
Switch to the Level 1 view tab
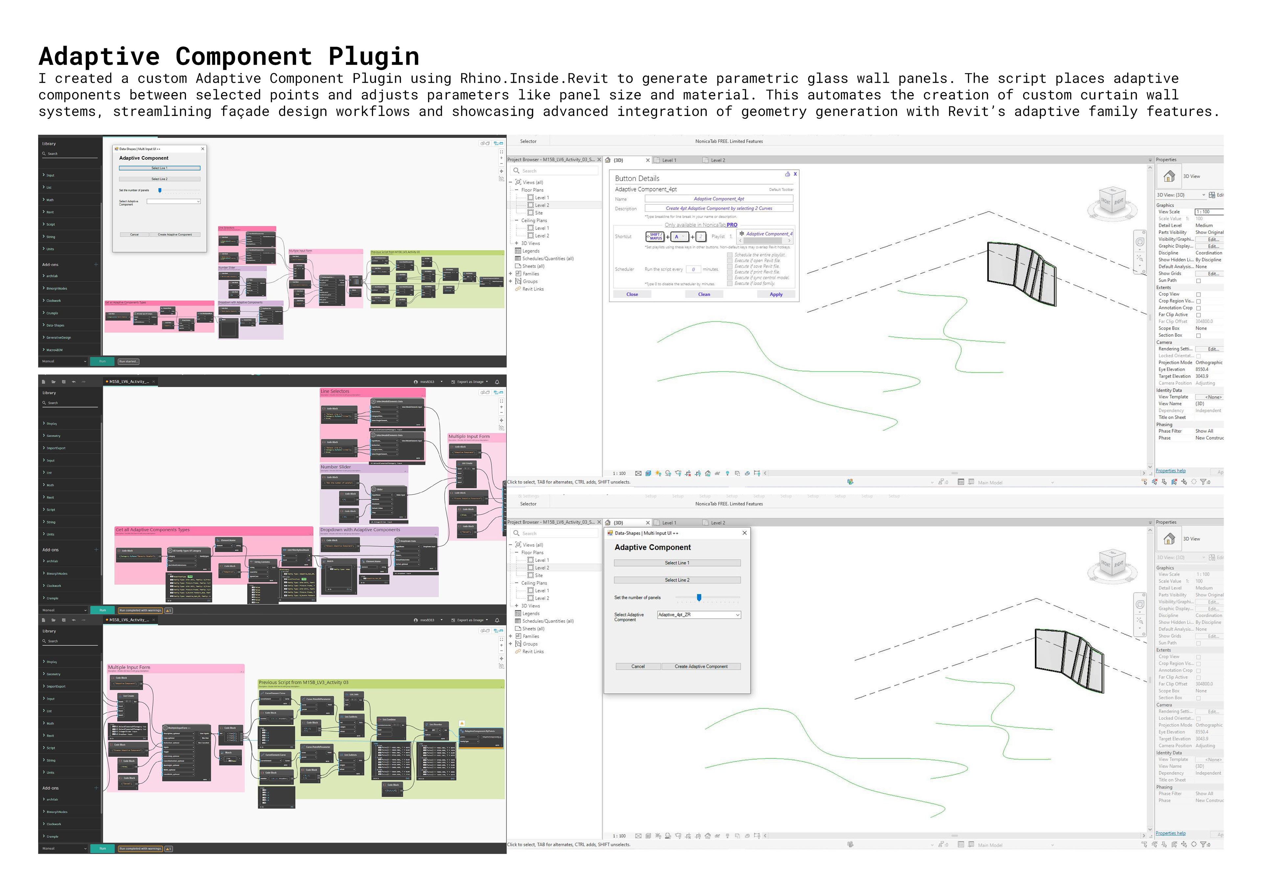coord(669,160)
